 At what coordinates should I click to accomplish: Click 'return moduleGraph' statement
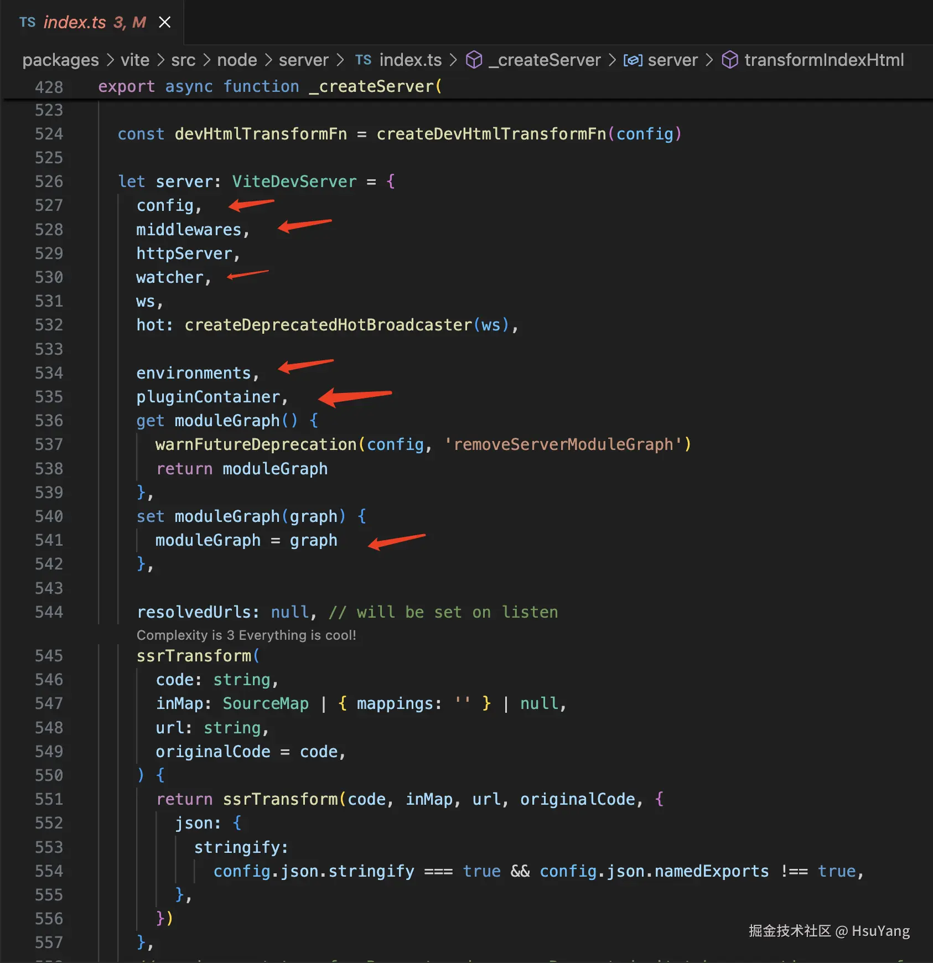[242, 469]
